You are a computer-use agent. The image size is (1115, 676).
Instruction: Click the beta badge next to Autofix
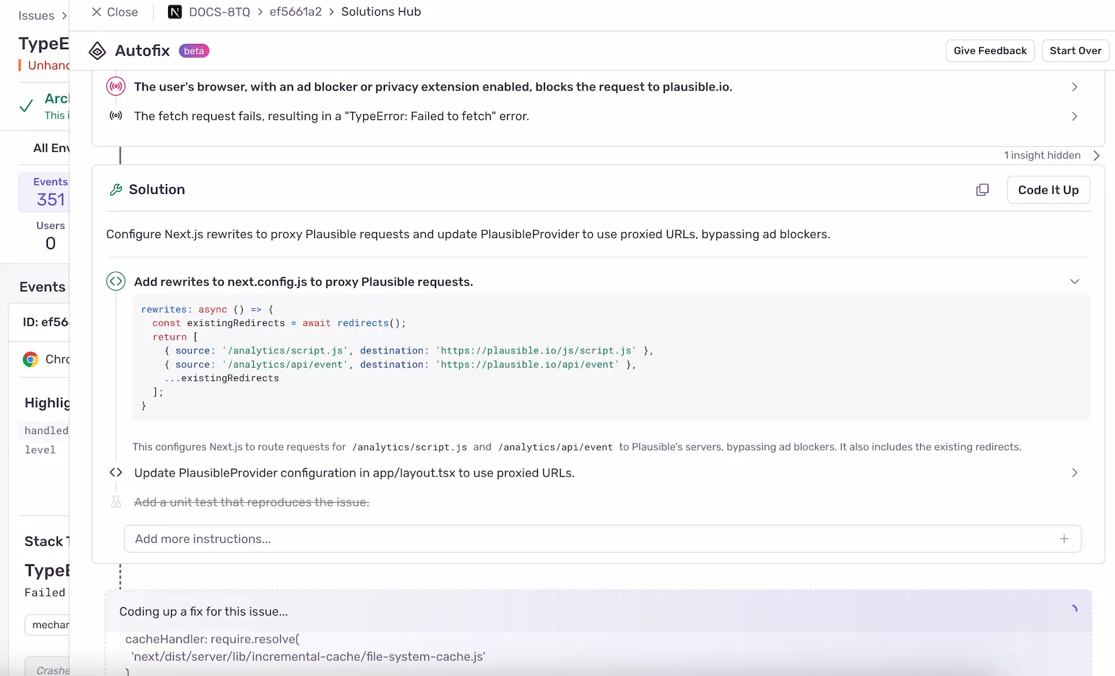click(x=193, y=51)
